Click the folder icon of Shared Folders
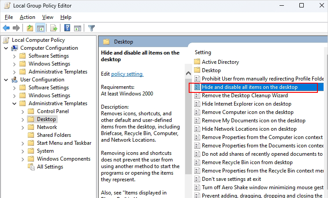The image size is (328, 198). [x=31, y=135]
